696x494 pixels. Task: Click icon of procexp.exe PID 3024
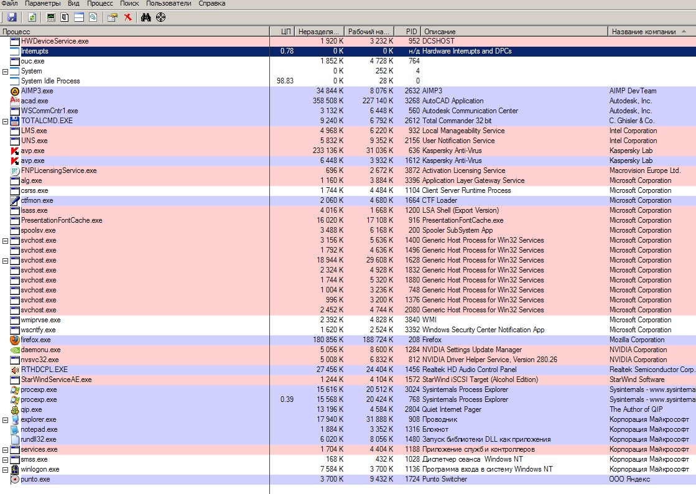(15, 389)
